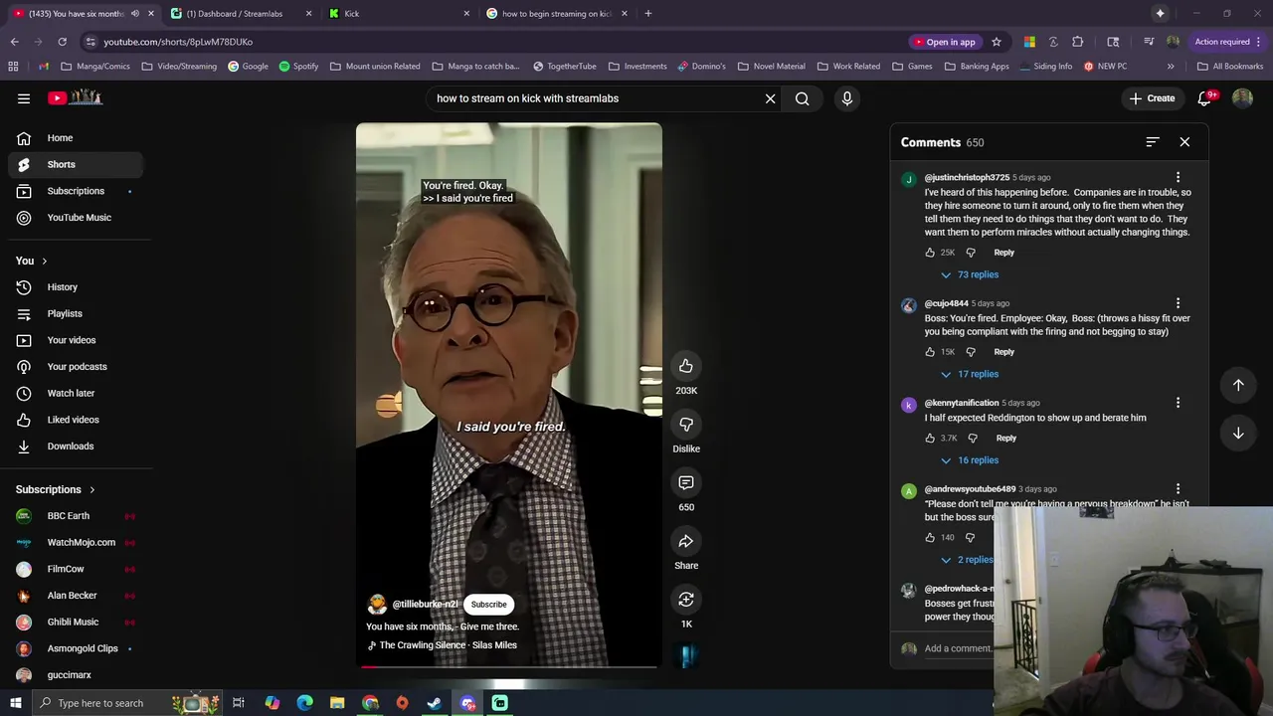1273x716 pixels.
Task: Click the Create button
Action: (1152, 98)
